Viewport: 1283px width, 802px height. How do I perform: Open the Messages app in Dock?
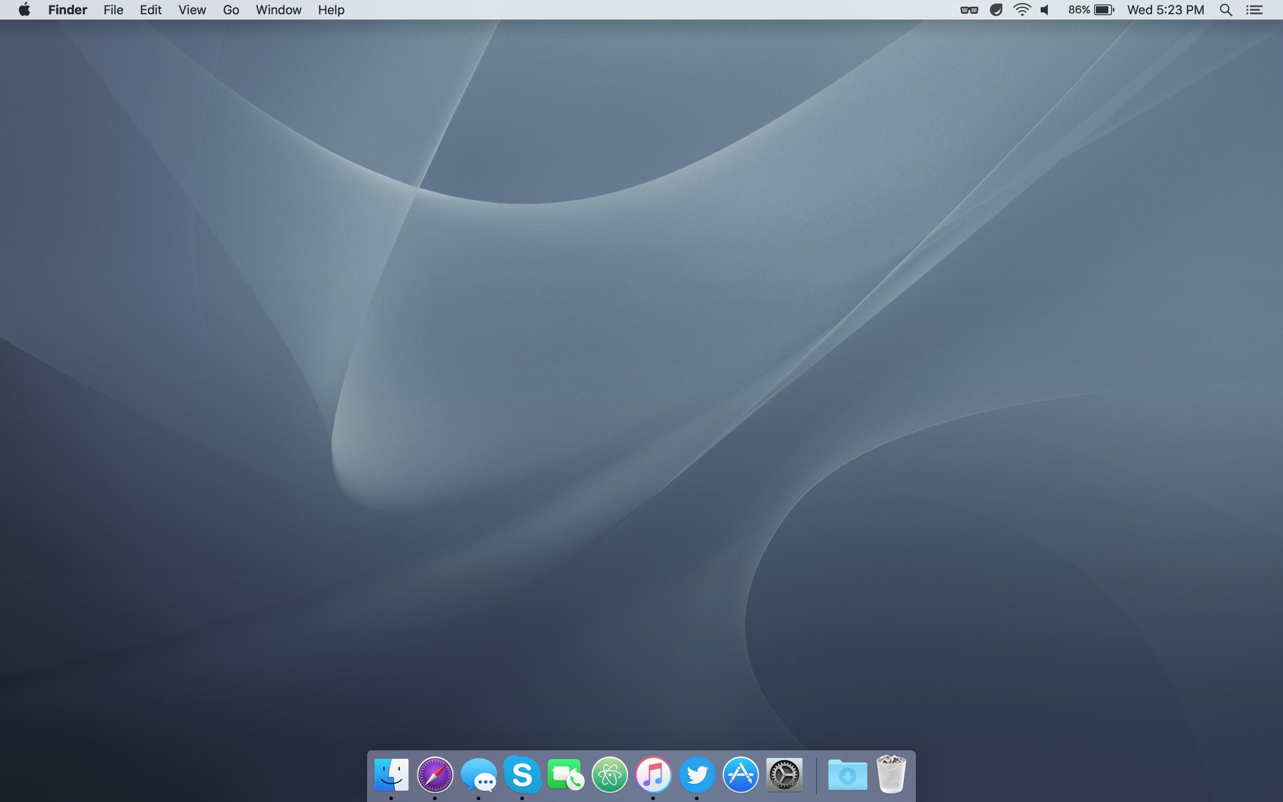tap(479, 775)
